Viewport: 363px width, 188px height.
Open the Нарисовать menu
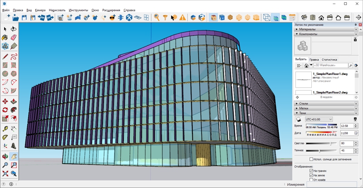pyautogui.click(x=57, y=10)
